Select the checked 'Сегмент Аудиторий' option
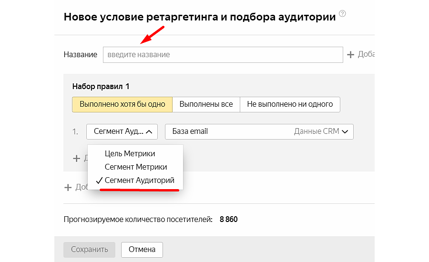This screenshot has height=262, width=429. click(139, 181)
